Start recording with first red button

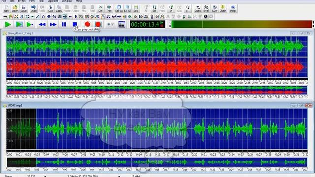[x=88, y=24]
